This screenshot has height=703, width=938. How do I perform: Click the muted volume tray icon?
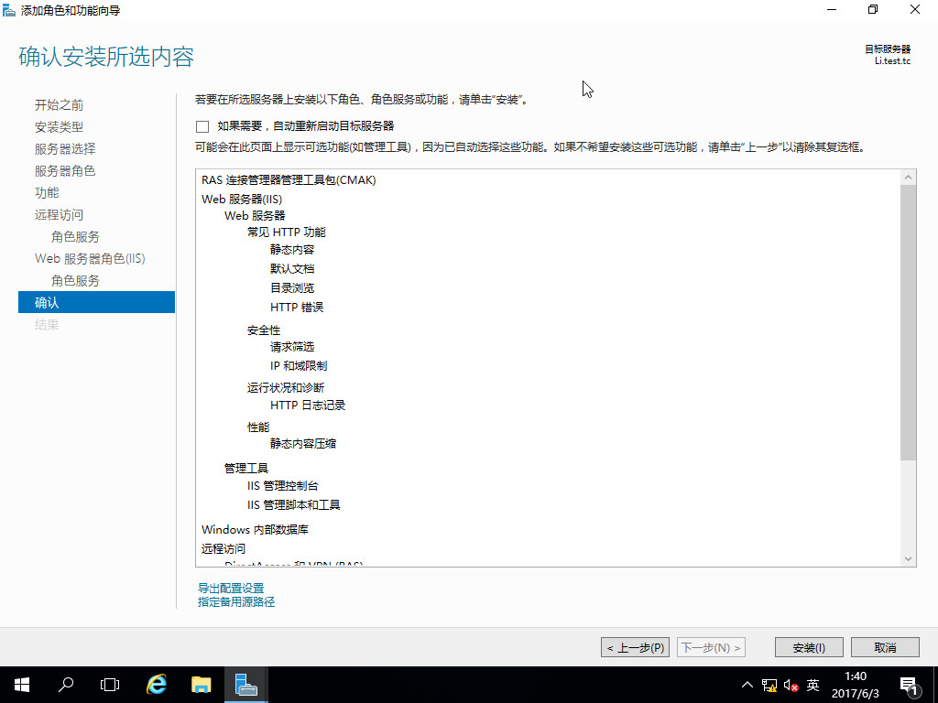pos(791,685)
